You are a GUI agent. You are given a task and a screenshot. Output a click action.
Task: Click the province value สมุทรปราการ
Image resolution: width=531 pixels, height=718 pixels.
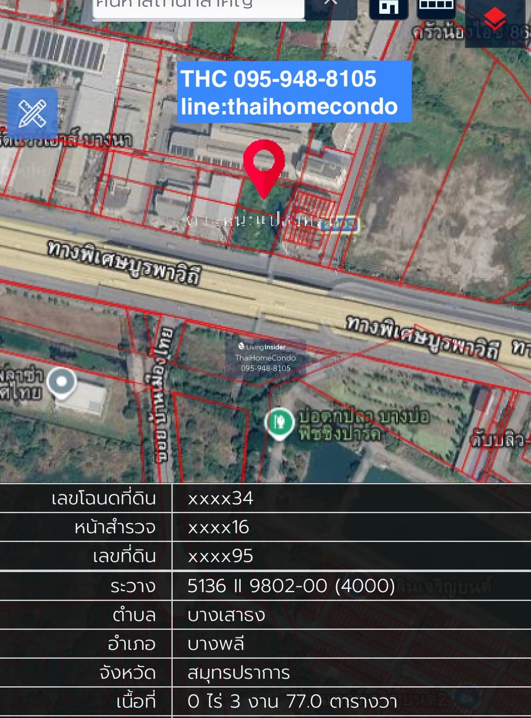coord(239,673)
